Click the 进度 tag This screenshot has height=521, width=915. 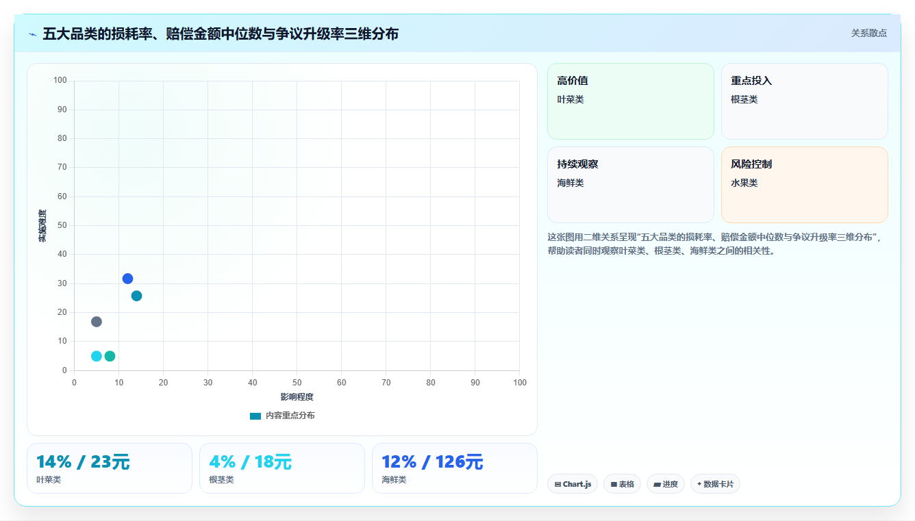tap(666, 484)
